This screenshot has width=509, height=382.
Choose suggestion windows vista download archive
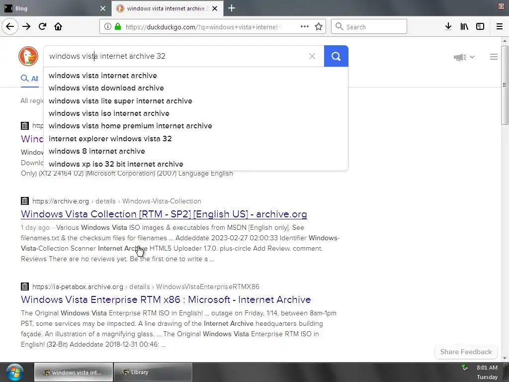[196, 88]
